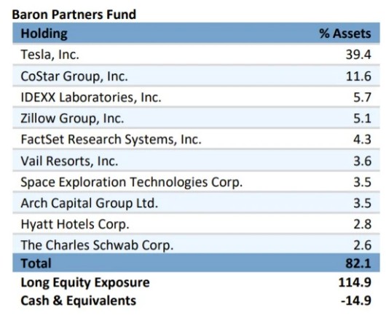Click FactSet Research Systems, Inc. name
The image size is (386, 318).
point(111,140)
